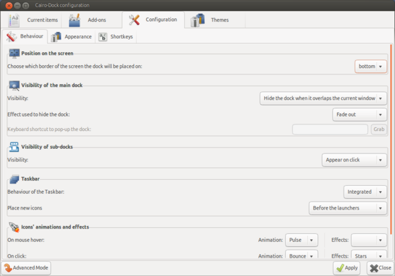
Task: Click the Current items tab icon
Action: 14,20
